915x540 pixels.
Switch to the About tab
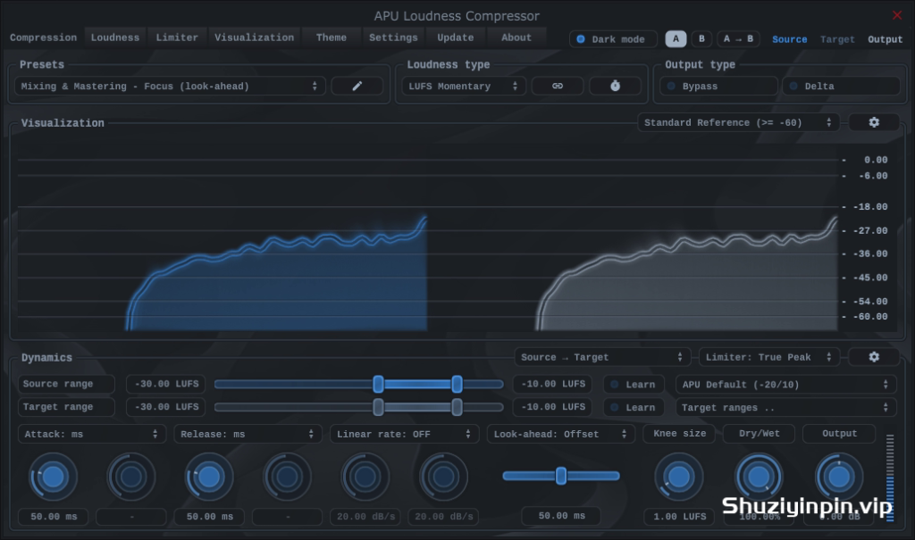click(x=516, y=37)
